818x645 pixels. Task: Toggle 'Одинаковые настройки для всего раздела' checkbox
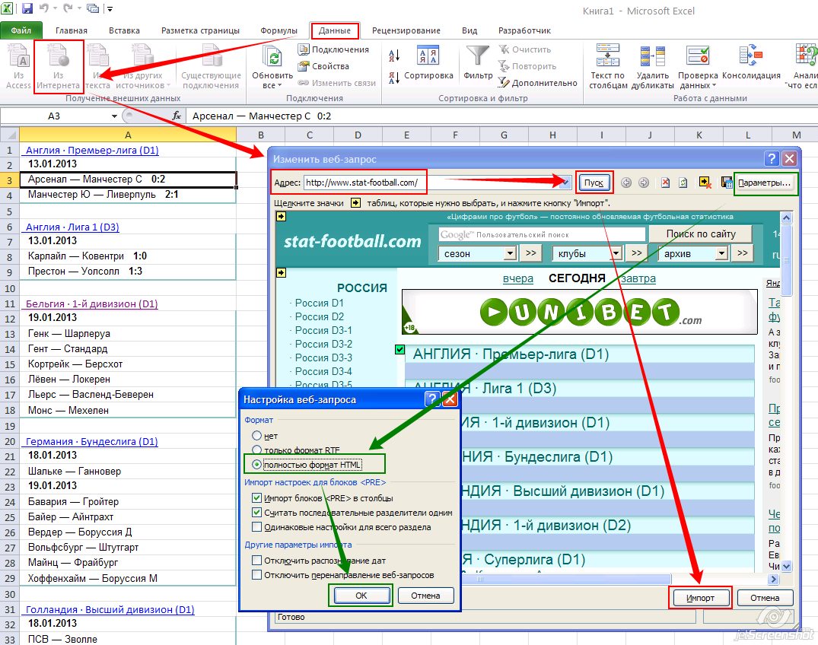pos(256,527)
